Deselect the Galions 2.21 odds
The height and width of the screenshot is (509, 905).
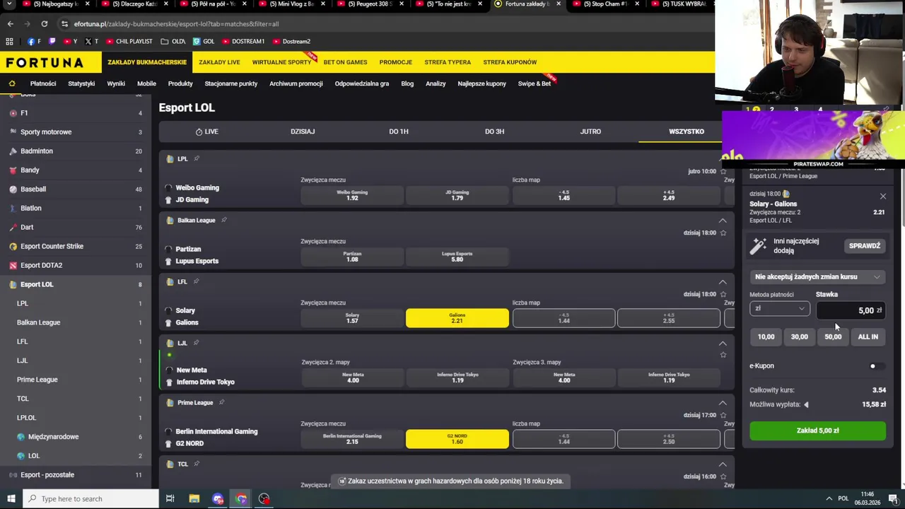click(457, 318)
